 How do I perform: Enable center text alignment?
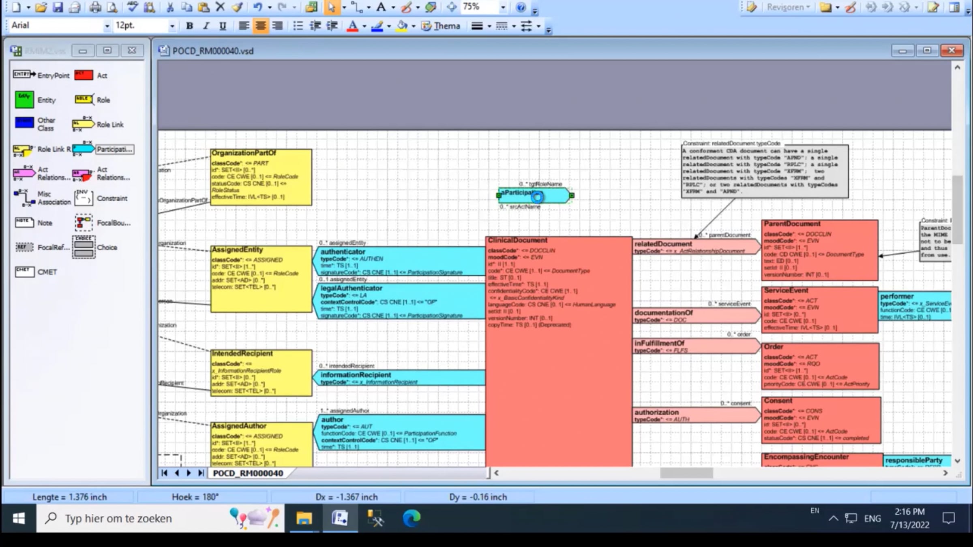[261, 26]
